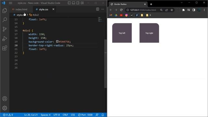Go forward in the browser

tap(116, 10)
